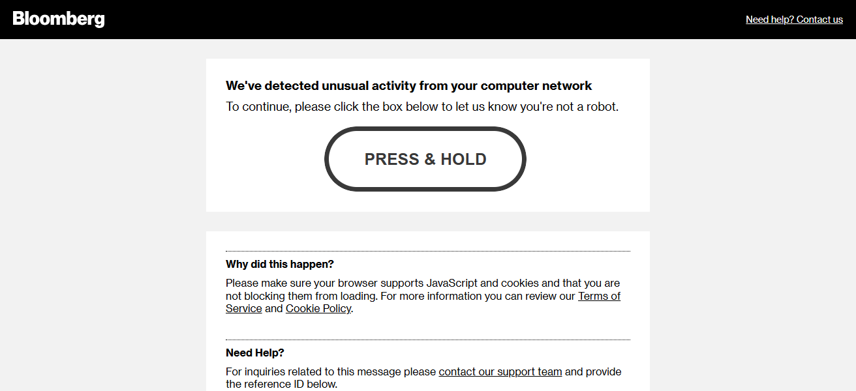
Task: Click the dotted divider above 'Why did this happen?'
Action: coord(428,251)
